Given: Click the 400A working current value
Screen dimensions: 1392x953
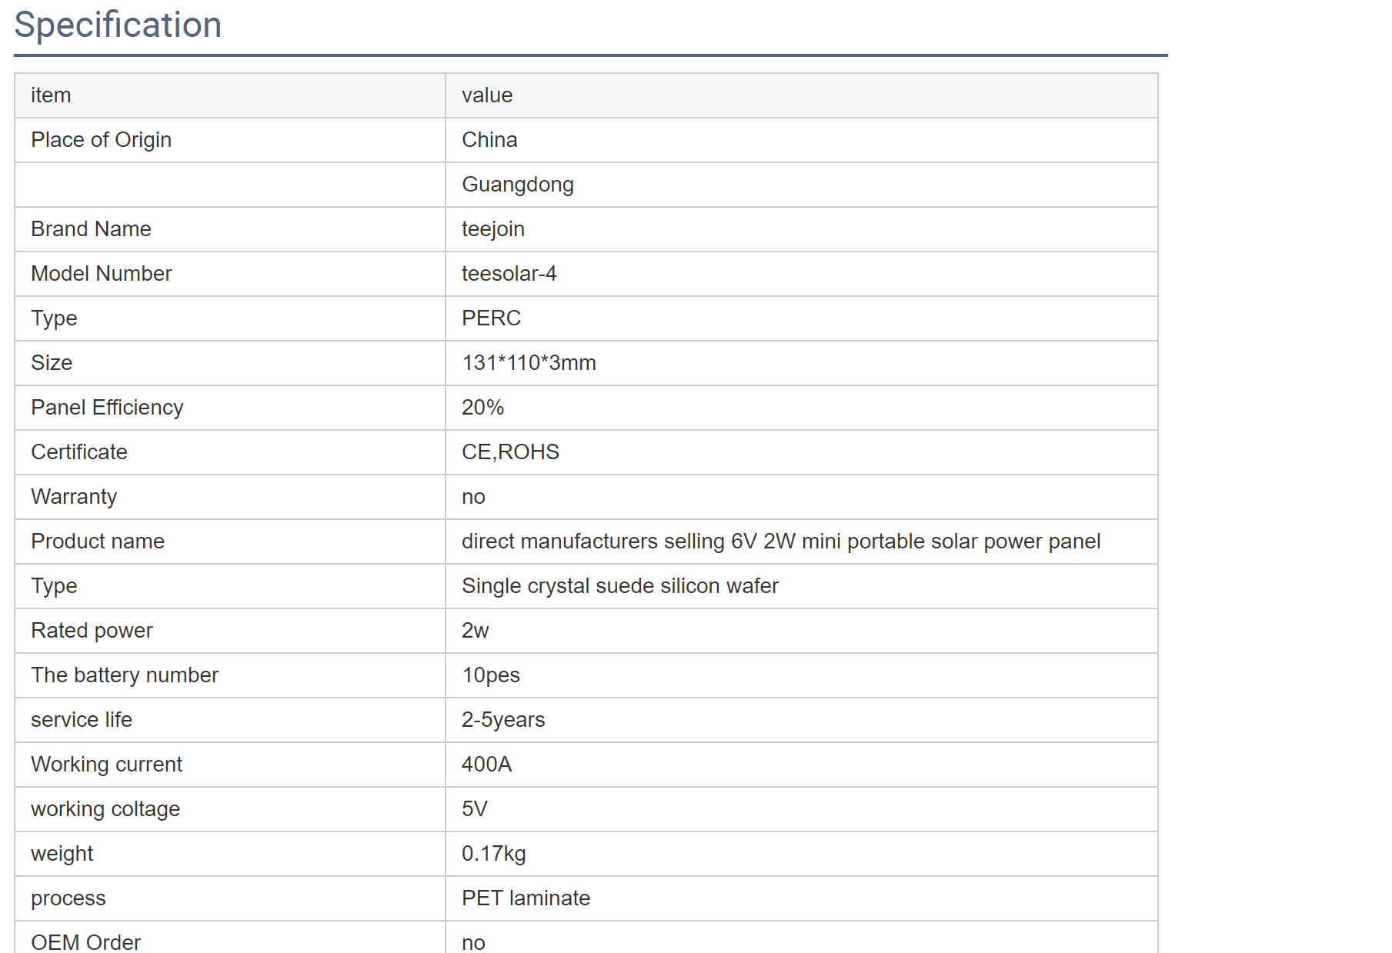Looking at the screenshot, I should (x=486, y=765).
